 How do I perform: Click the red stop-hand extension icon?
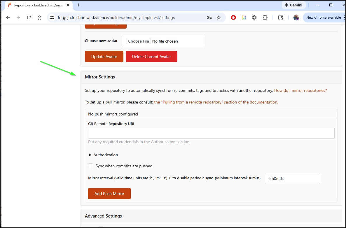[233, 17]
